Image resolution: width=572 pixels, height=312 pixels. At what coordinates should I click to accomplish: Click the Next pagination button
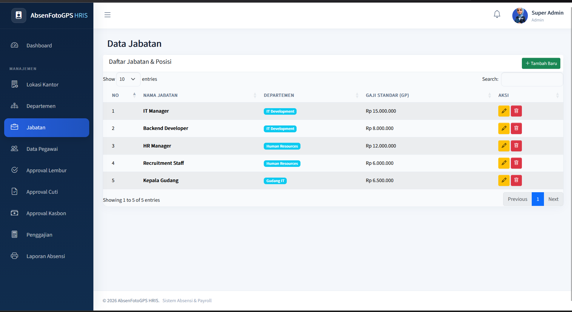(x=553, y=199)
